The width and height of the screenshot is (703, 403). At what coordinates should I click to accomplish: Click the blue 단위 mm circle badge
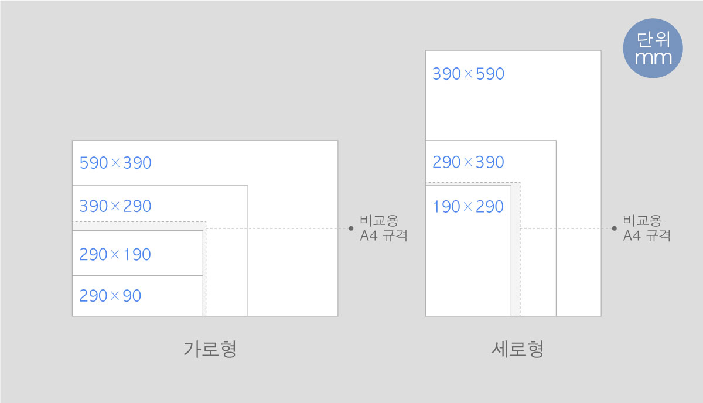click(653, 48)
